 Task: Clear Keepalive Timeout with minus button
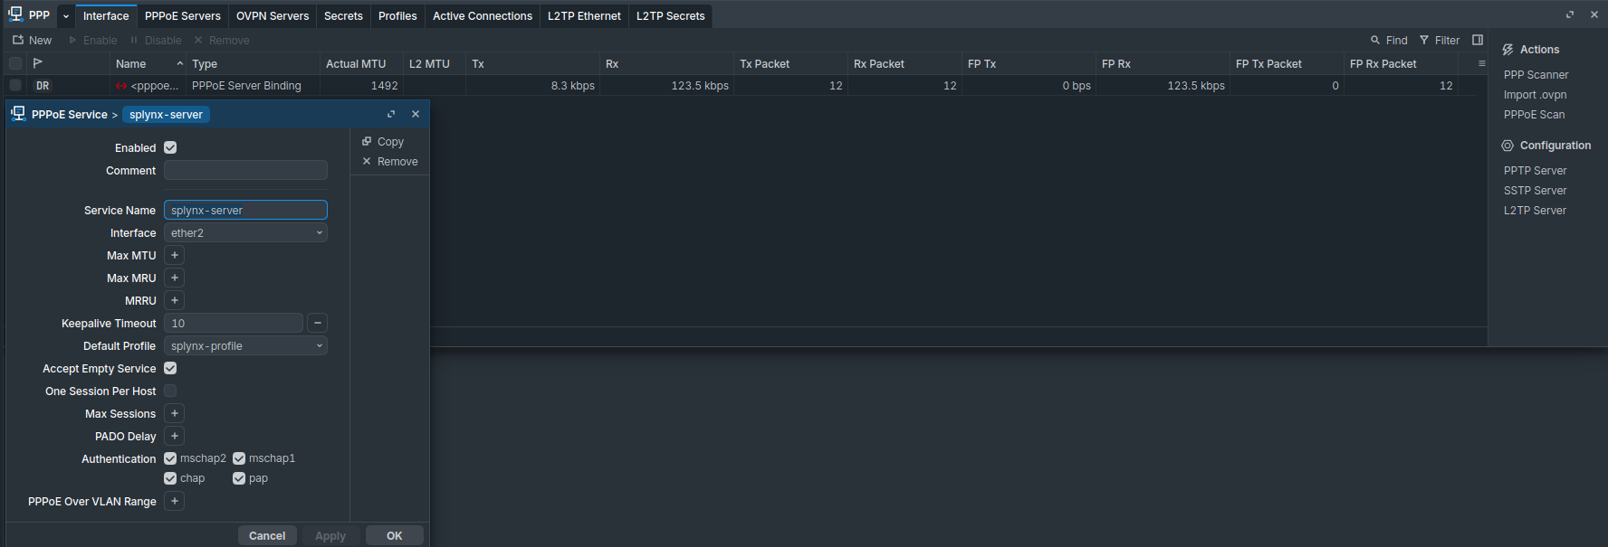tap(318, 324)
